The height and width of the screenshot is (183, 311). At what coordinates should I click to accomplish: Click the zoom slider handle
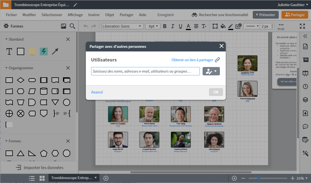[259, 178]
